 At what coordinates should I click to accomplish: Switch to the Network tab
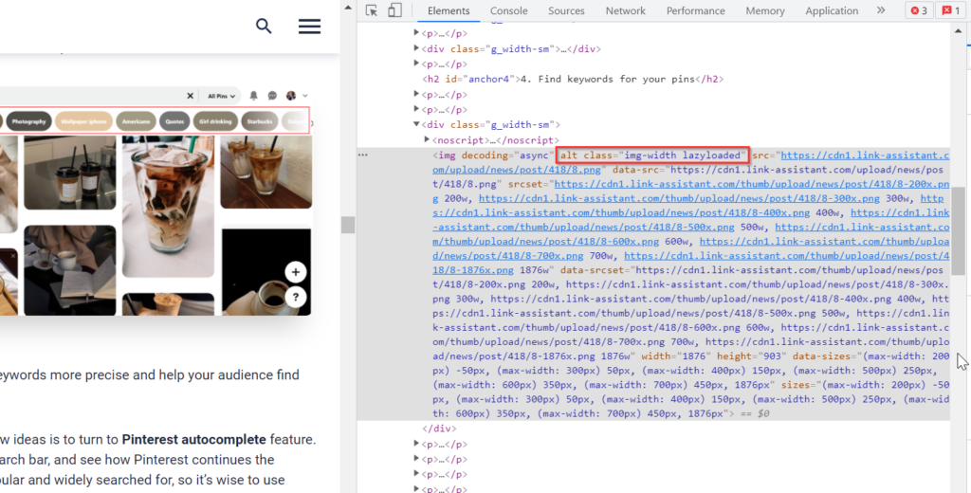[625, 10]
